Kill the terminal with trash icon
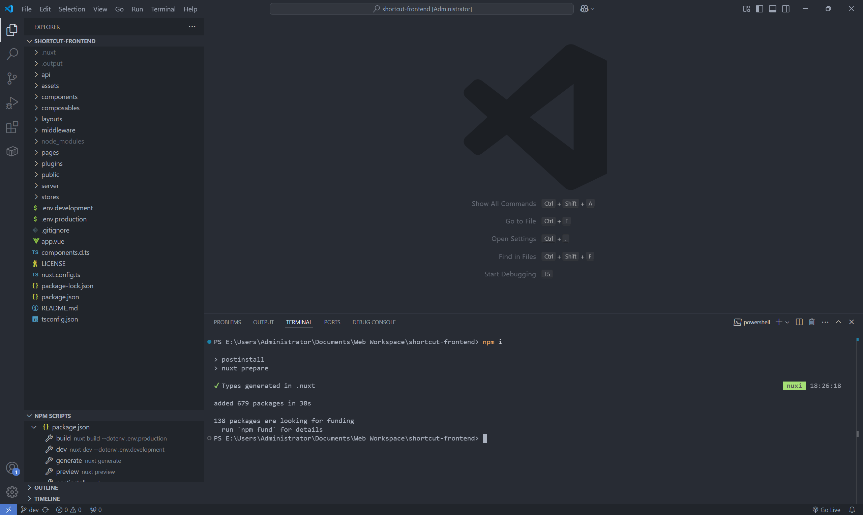The width and height of the screenshot is (863, 515). 812,322
